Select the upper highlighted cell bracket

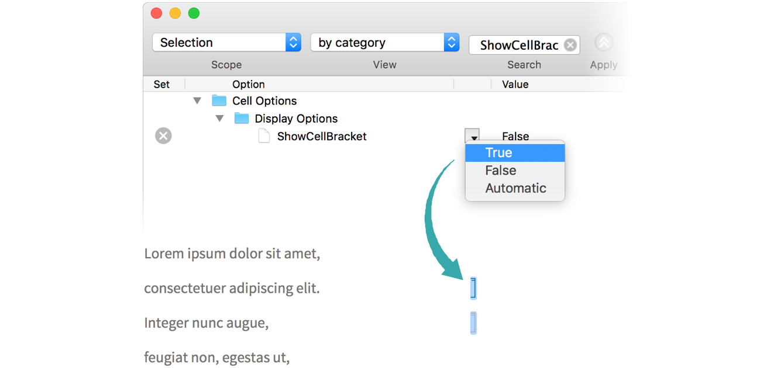coord(473,289)
